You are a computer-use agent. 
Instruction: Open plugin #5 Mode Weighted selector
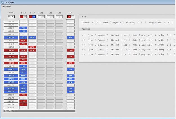point(146,55)
